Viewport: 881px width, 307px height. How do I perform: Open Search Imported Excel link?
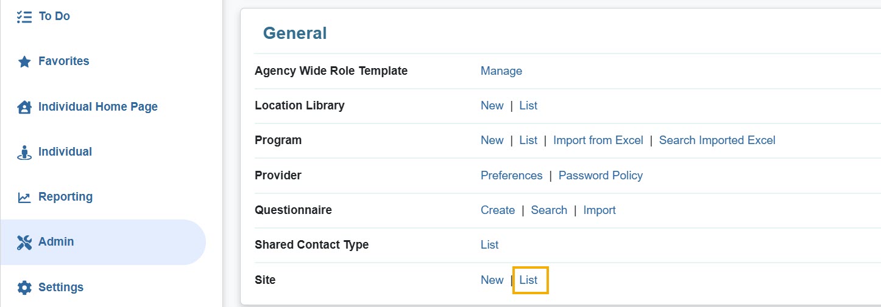(716, 140)
